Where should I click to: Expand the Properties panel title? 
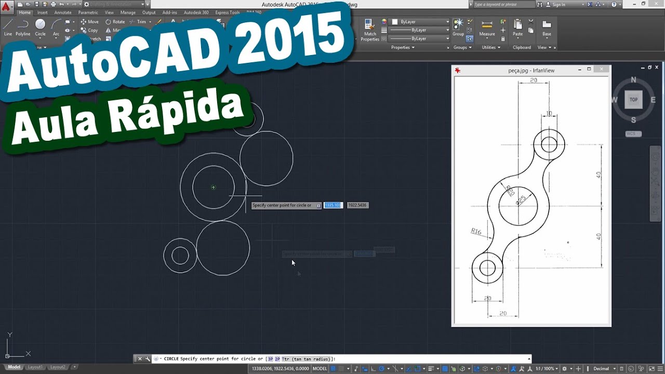pyautogui.click(x=403, y=47)
